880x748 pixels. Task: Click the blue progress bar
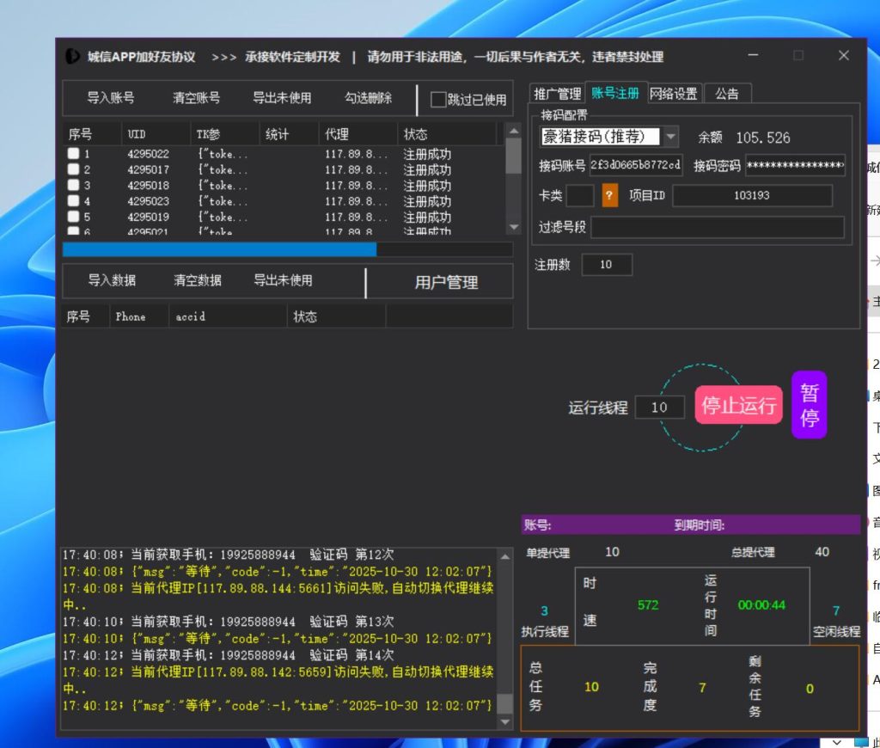[219, 249]
